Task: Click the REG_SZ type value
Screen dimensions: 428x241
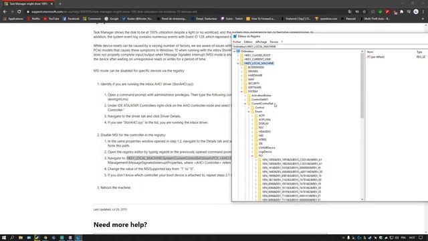Action: pos(421,57)
